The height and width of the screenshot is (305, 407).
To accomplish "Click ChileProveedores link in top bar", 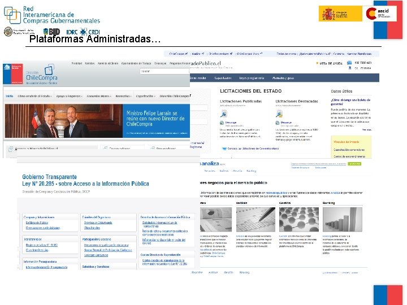I will point(220,54).
